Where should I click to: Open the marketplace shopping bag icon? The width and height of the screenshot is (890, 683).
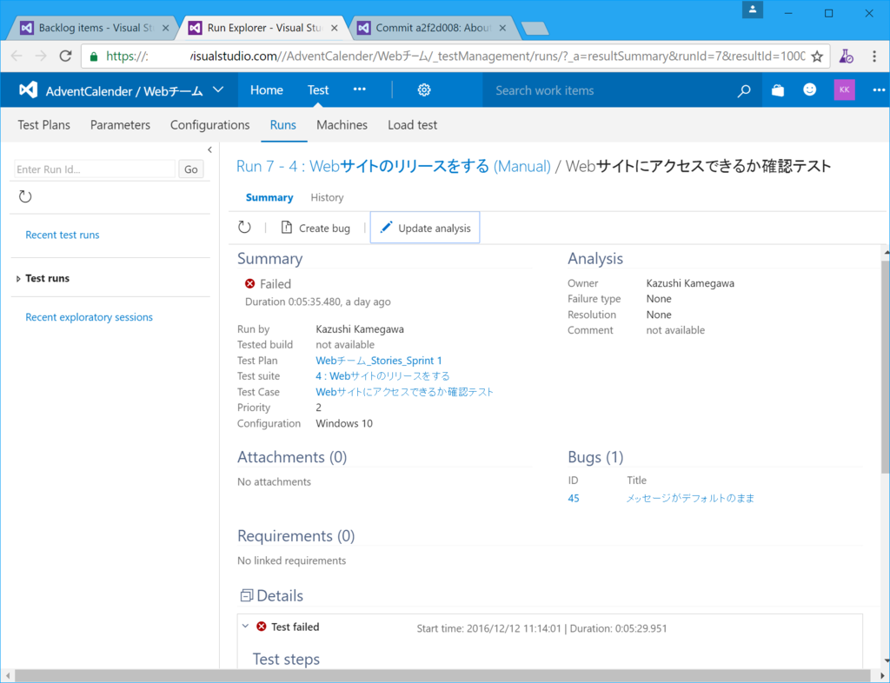pyautogui.click(x=778, y=90)
